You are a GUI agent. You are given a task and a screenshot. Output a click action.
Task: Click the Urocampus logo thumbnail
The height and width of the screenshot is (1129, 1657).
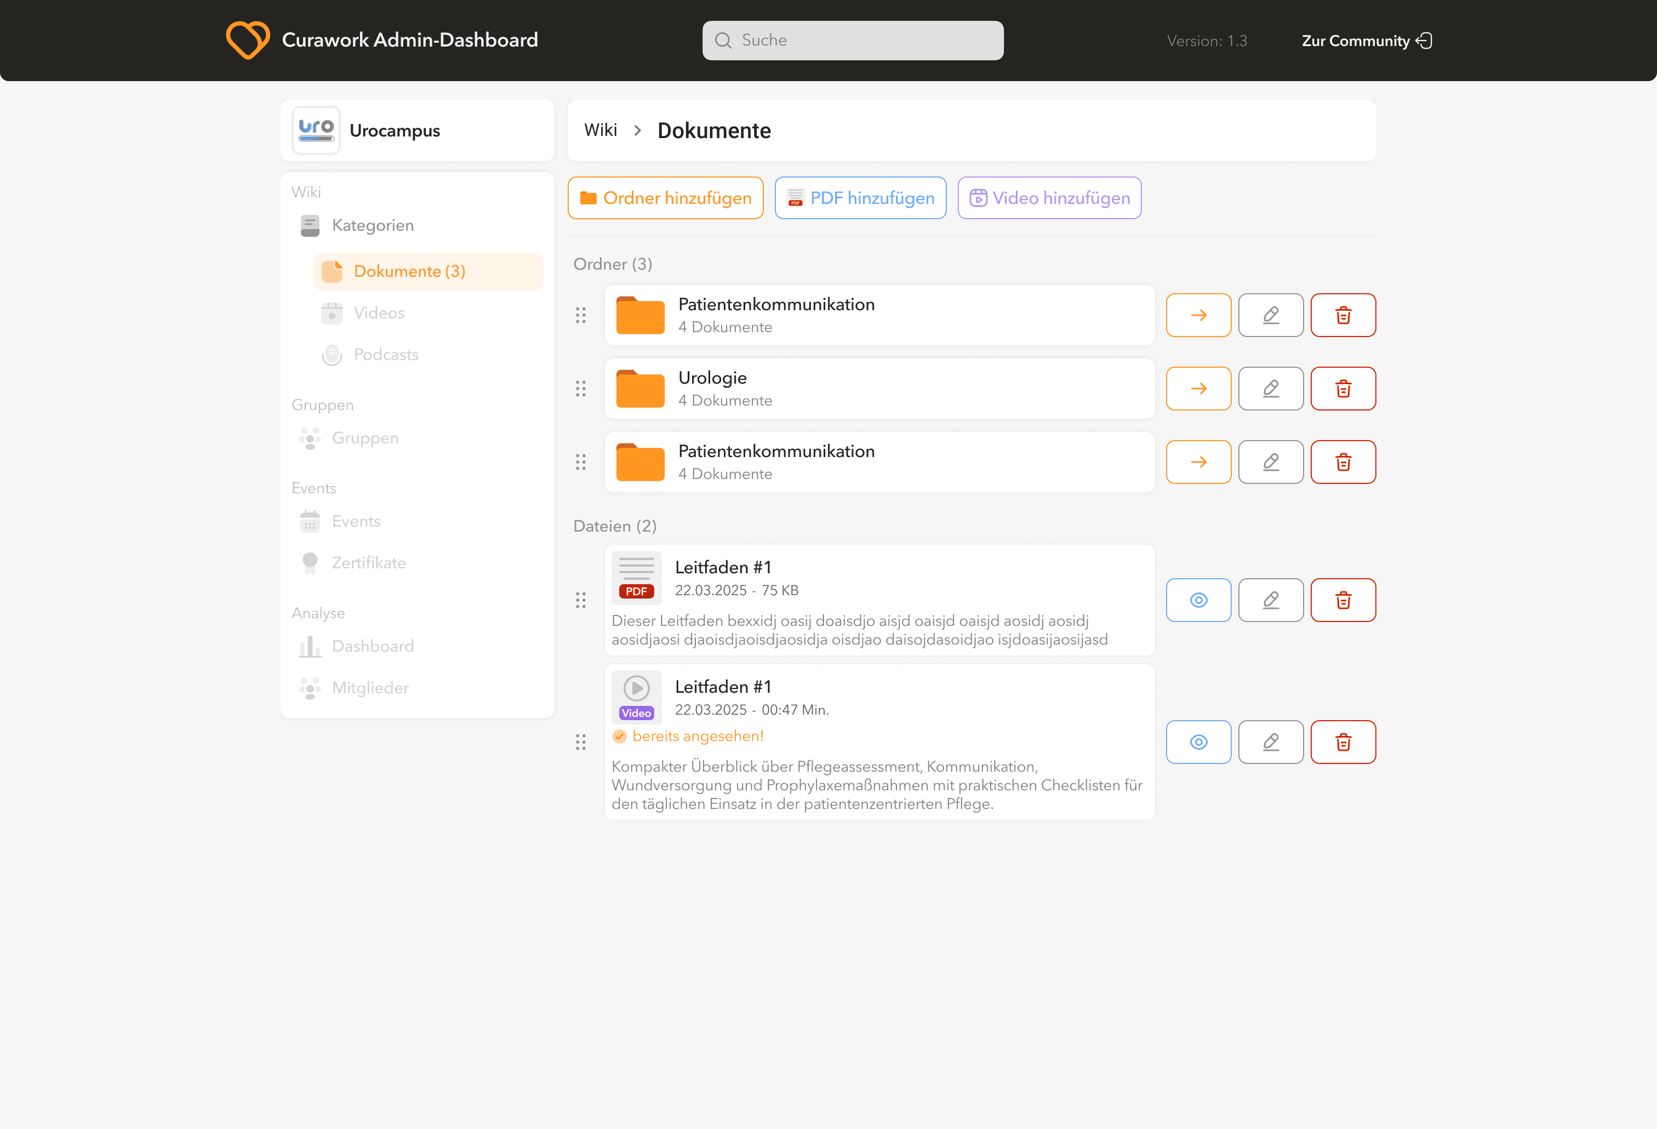(316, 130)
